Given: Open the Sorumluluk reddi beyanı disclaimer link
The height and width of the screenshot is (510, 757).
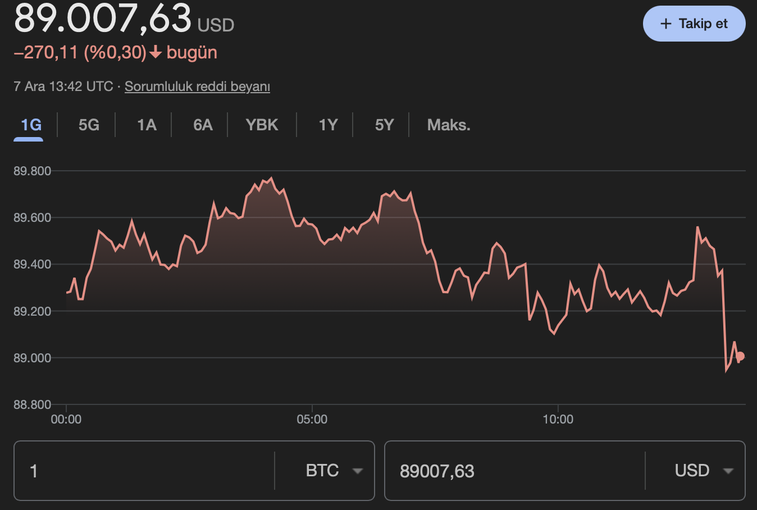Looking at the screenshot, I should point(197,86).
